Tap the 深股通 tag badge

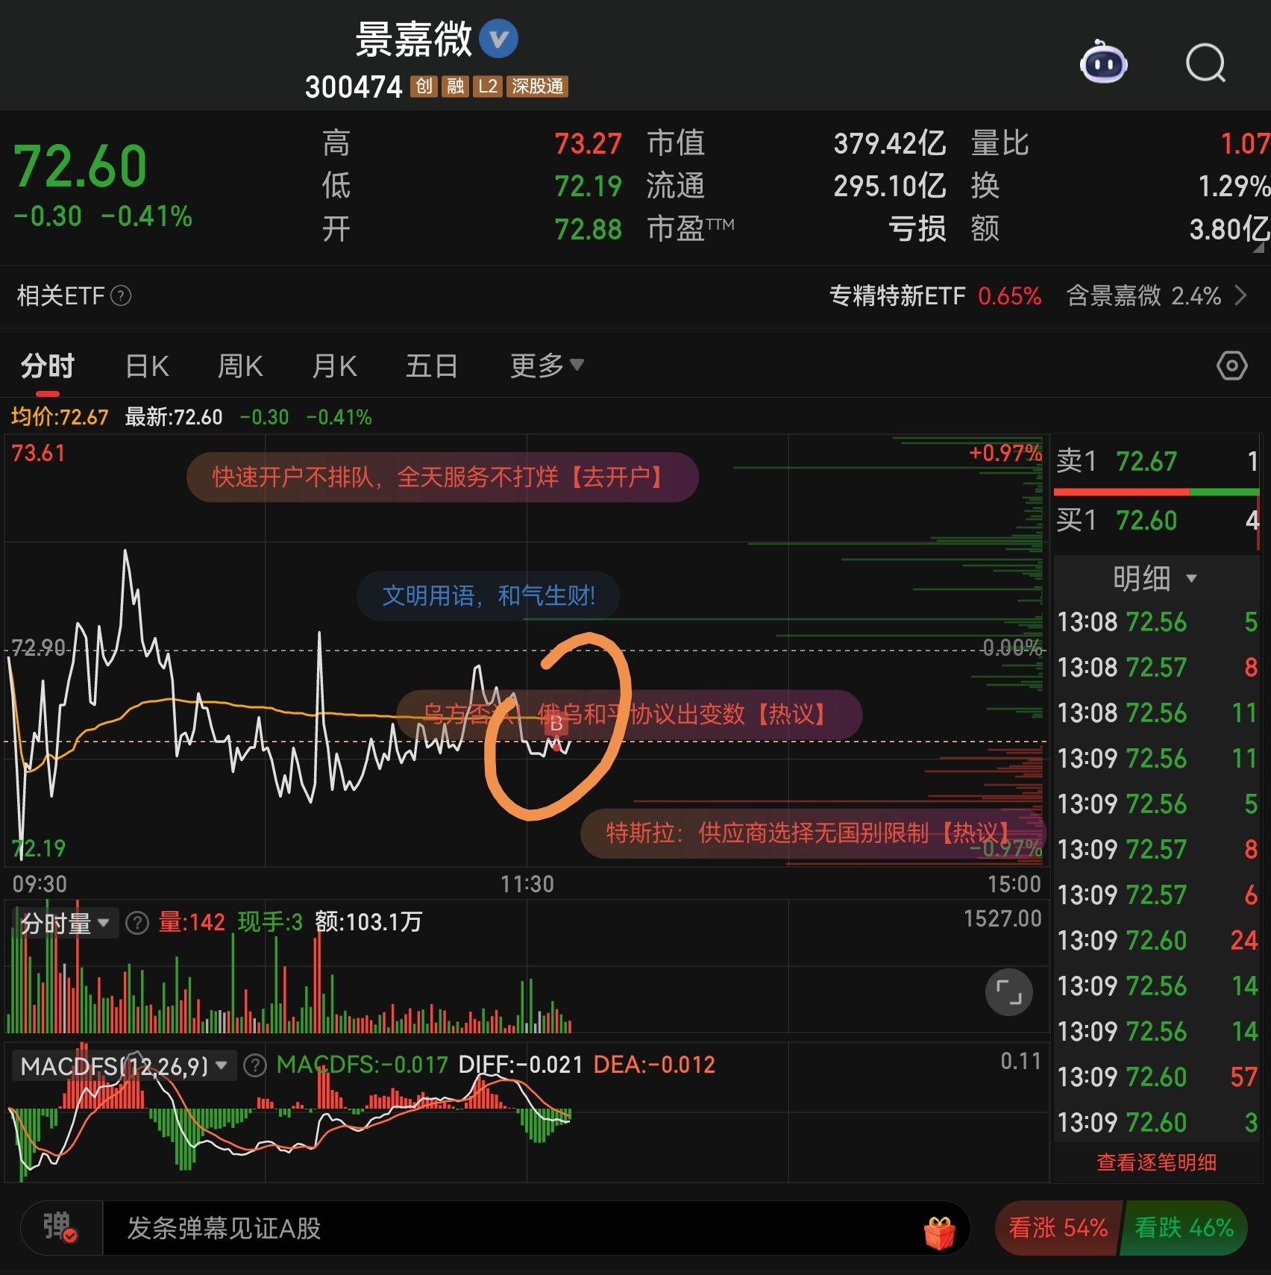tap(537, 87)
